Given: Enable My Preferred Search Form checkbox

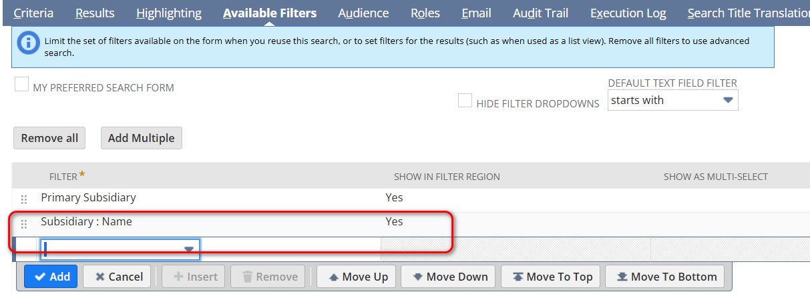Looking at the screenshot, I should tap(21, 85).
